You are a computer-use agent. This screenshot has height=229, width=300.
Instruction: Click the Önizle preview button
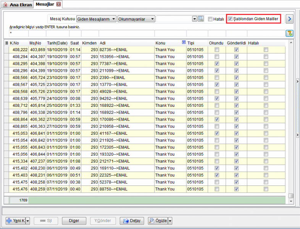(158, 221)
